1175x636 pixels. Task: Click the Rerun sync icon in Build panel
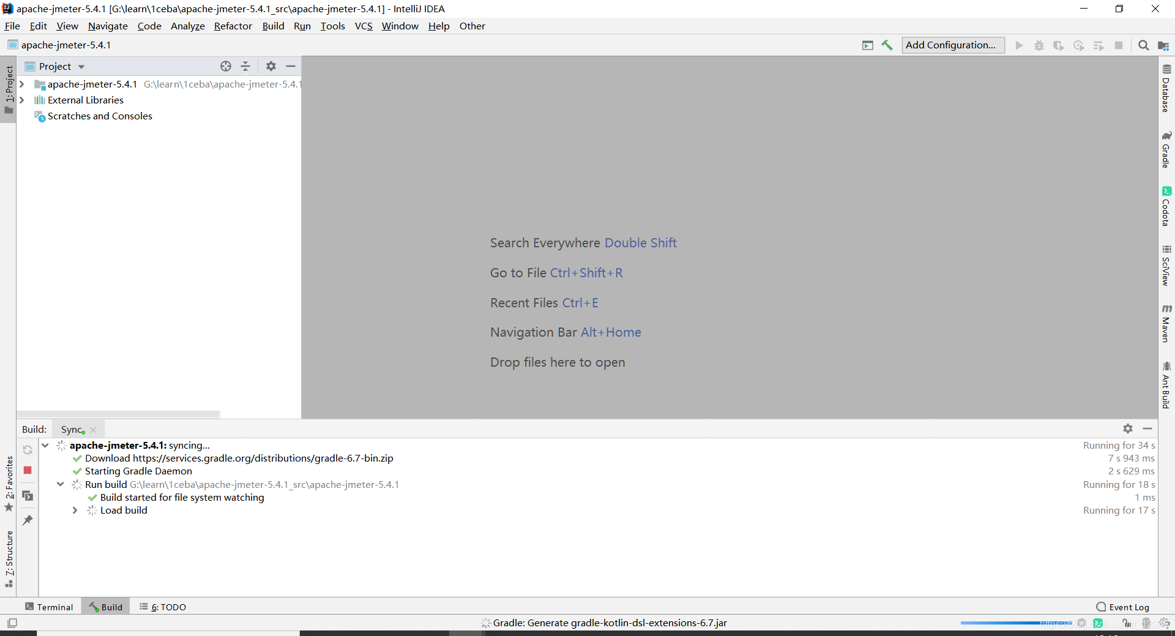[x=28, y=450]
